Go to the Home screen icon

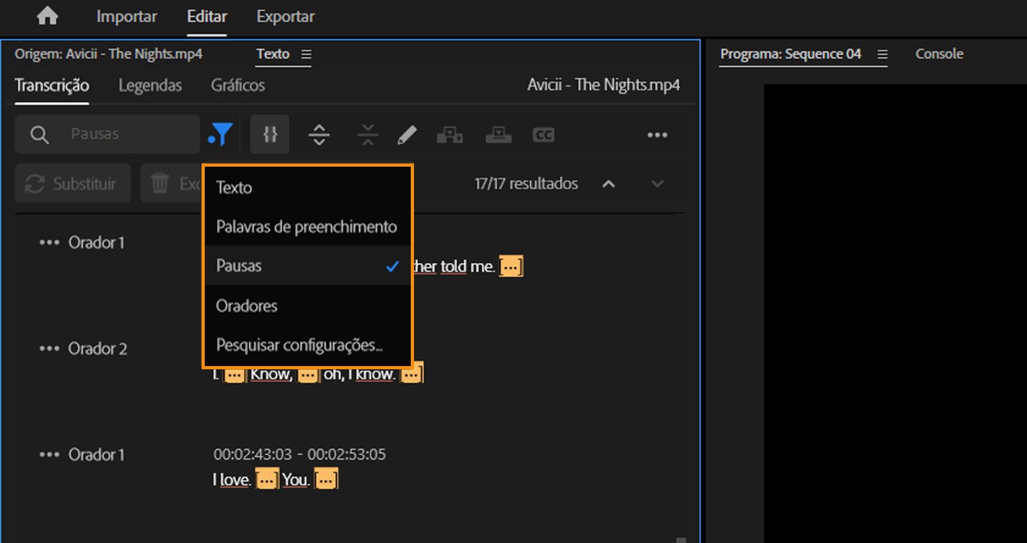click(x=47, y=16)
